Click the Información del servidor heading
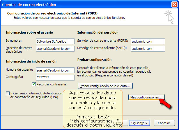179x130 pixels. 98,32
